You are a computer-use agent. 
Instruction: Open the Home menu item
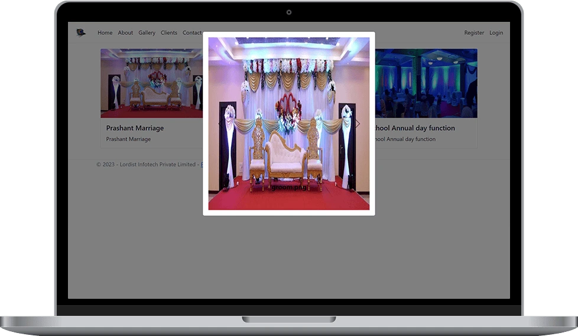click(105, 33)
